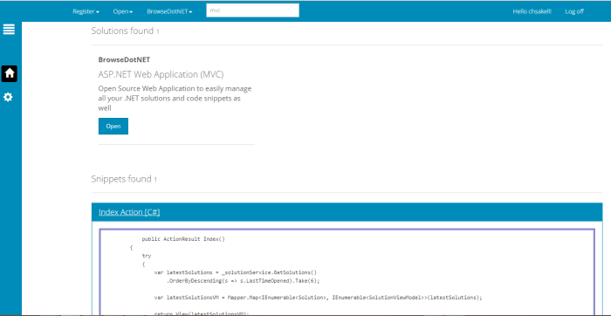Place cursor on OrderByDescending code line

coord(243,280)
